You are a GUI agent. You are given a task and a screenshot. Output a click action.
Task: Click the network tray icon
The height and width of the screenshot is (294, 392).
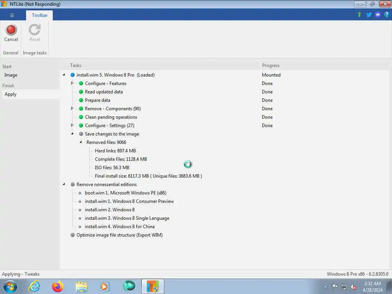(x=344, y=287)
